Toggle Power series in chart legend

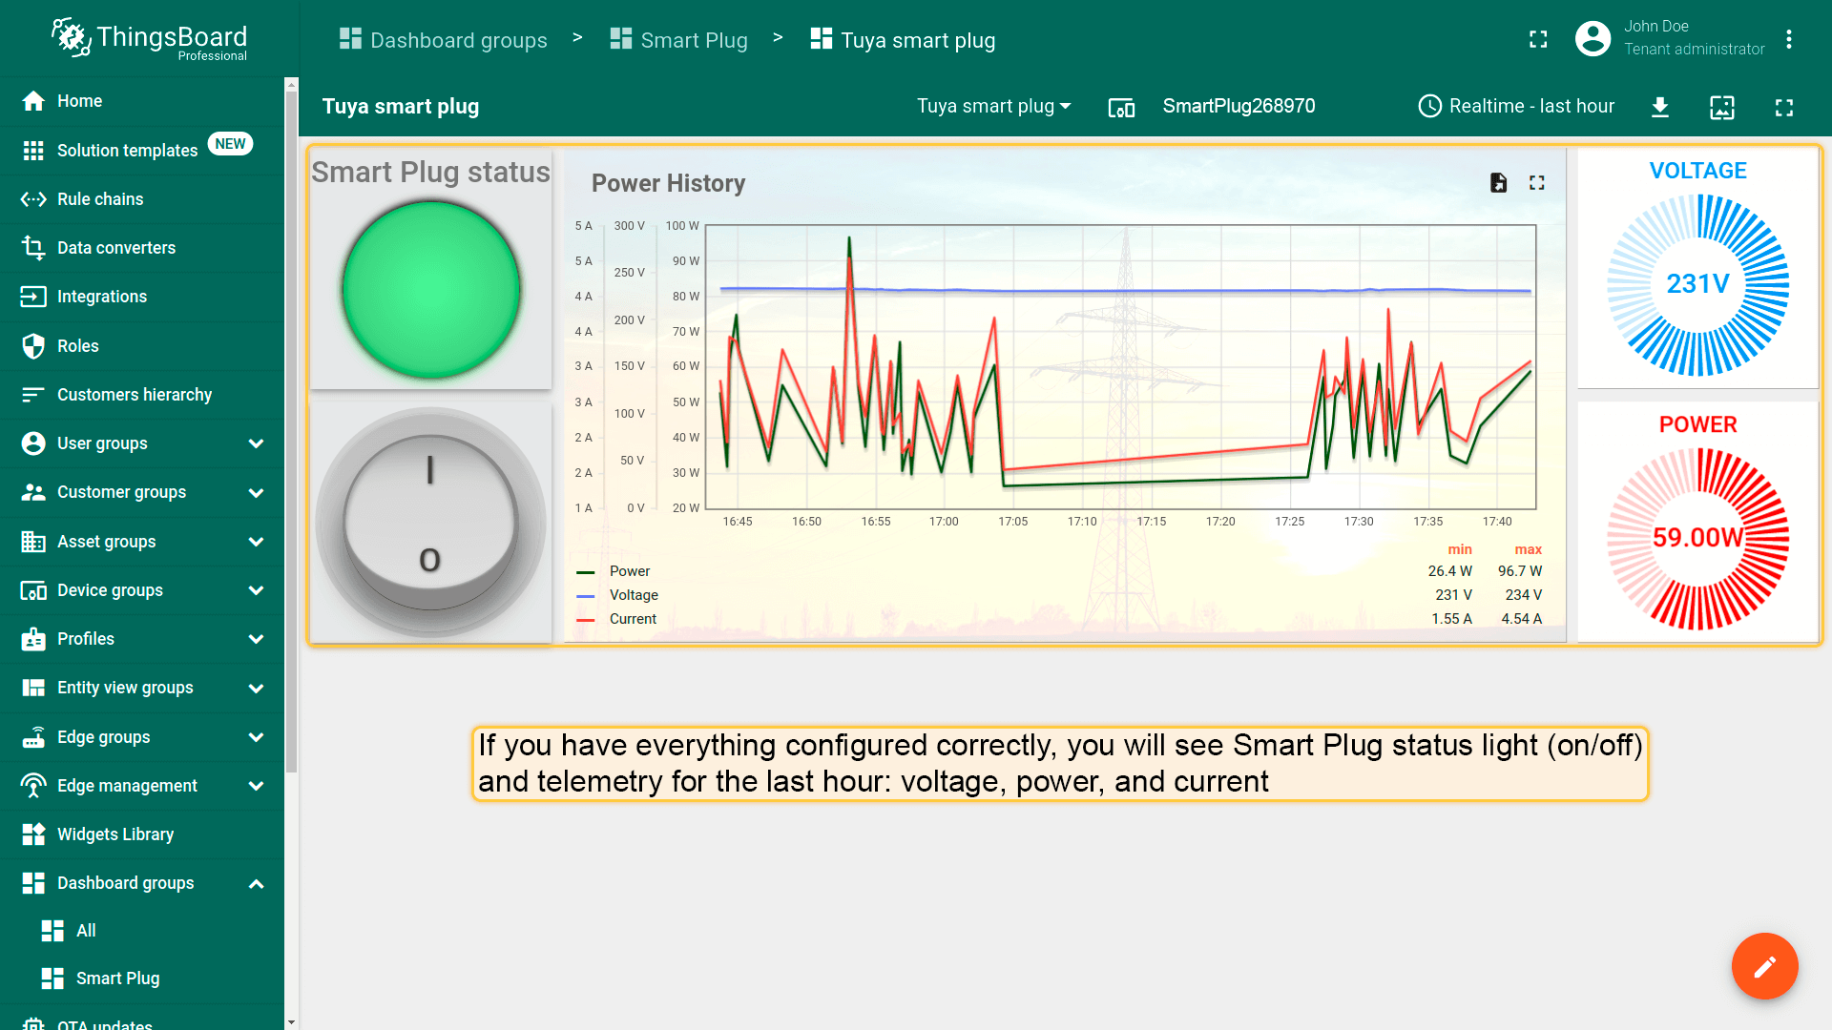click(629, 571)
